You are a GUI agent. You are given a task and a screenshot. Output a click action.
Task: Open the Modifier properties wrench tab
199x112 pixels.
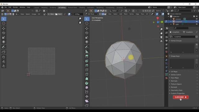pyautogui.click(x=167, y=60)
